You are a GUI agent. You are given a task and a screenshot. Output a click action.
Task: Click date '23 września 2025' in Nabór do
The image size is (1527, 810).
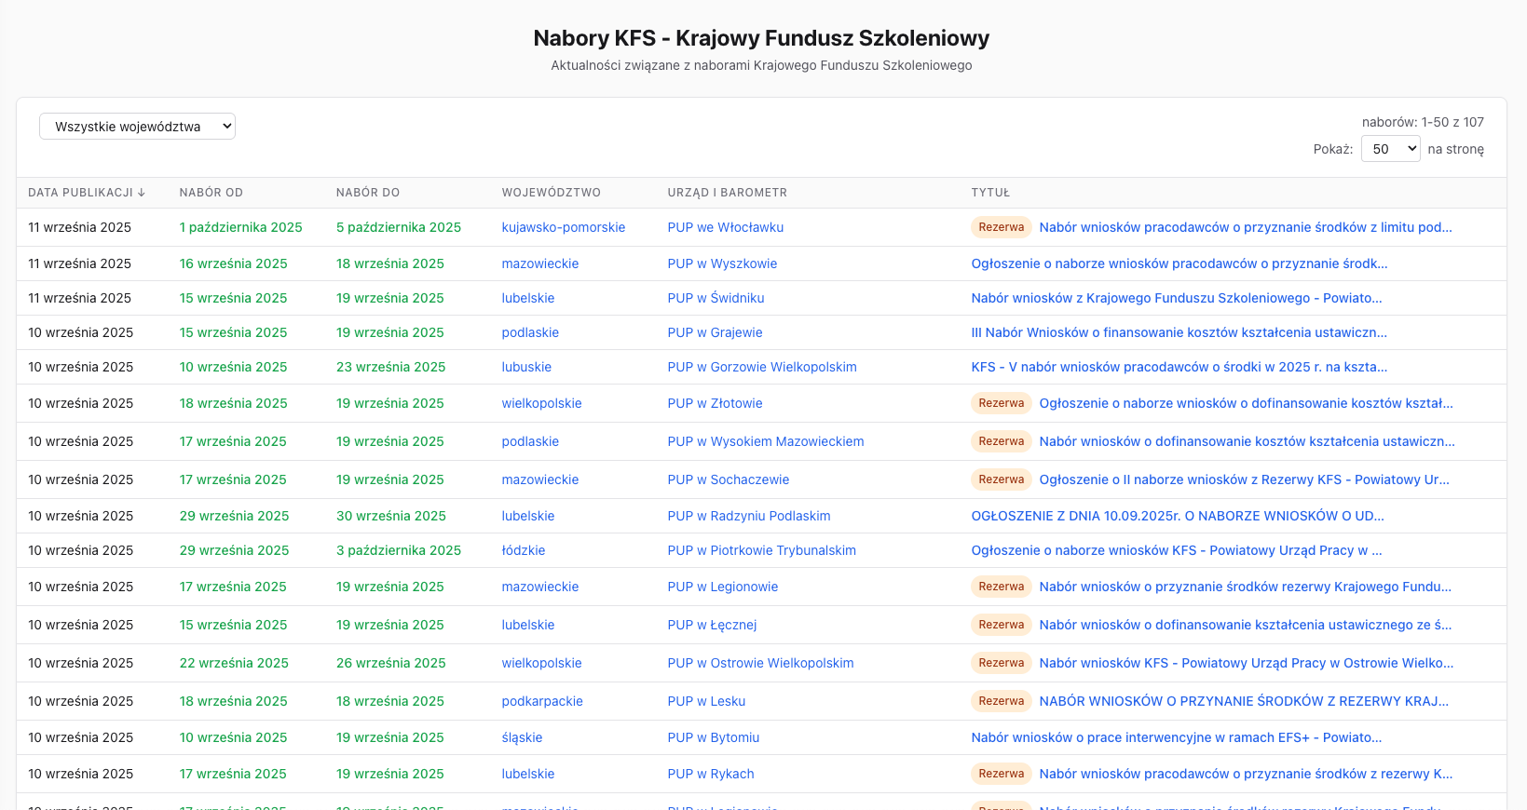[x=391, y=367]
